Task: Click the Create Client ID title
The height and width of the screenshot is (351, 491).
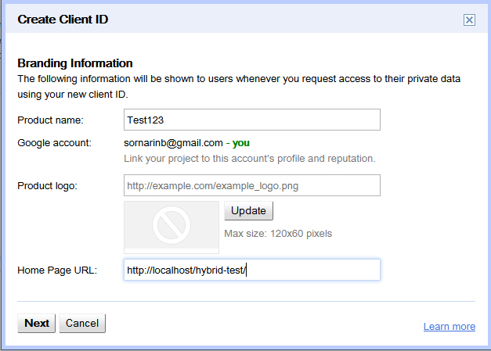Action: click(63, 19)
